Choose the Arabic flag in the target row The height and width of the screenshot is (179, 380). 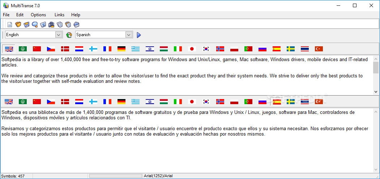(x=23, y=102)
